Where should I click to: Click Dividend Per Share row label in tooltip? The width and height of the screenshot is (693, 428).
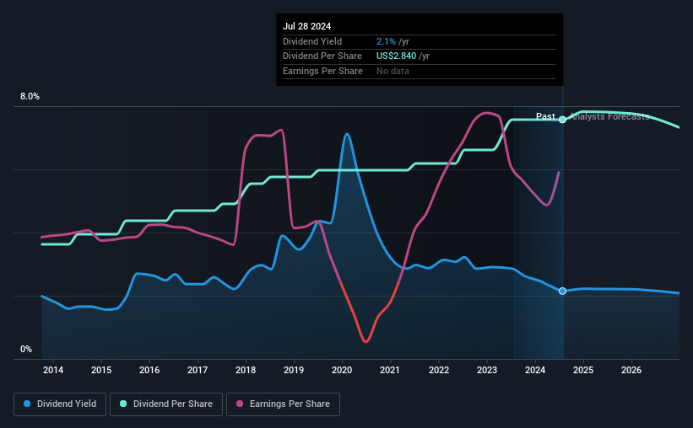pyautogui.click(x=322, y=56)
